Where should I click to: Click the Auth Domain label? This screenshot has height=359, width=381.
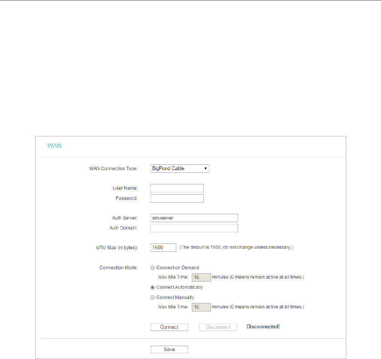pyautogui.click(x=123, y=228)
